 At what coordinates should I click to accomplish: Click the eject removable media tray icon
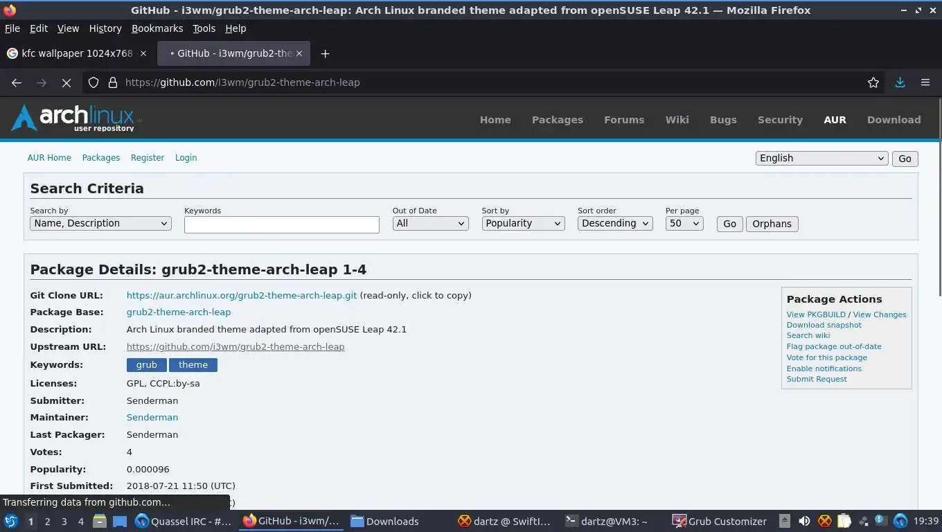pos(784,521)
